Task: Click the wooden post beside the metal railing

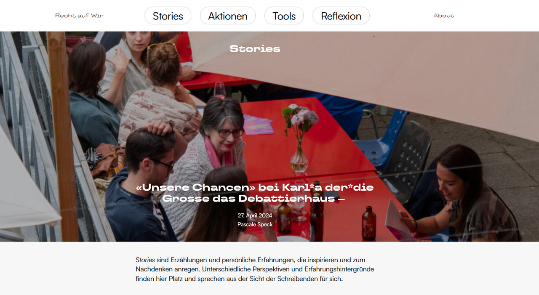Action: tap(63, 135)
